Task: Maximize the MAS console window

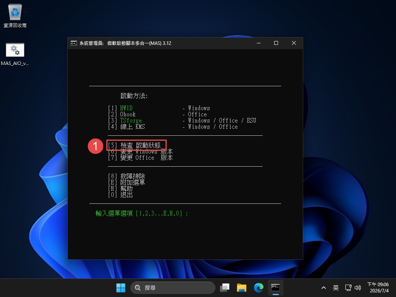Action: [276, 43]
